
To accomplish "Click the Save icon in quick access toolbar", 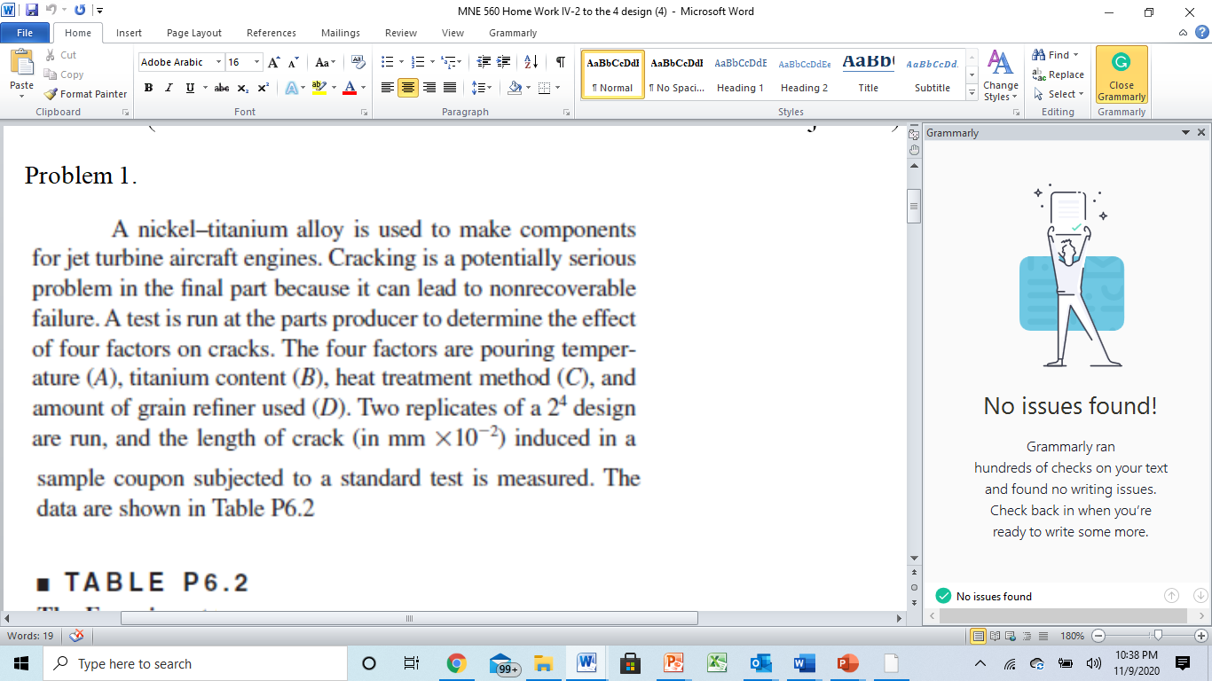I will tap(32, 11).
